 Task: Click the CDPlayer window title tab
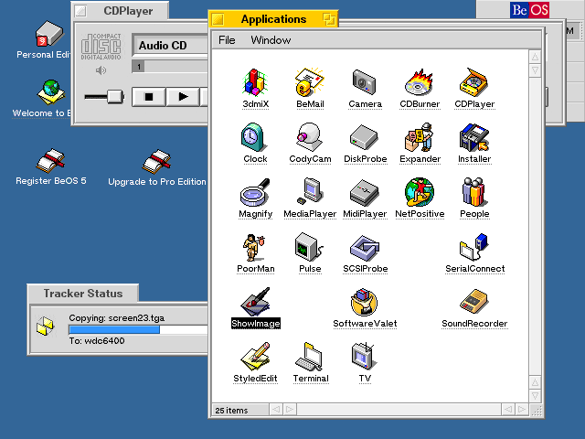[x=120, y=10]
